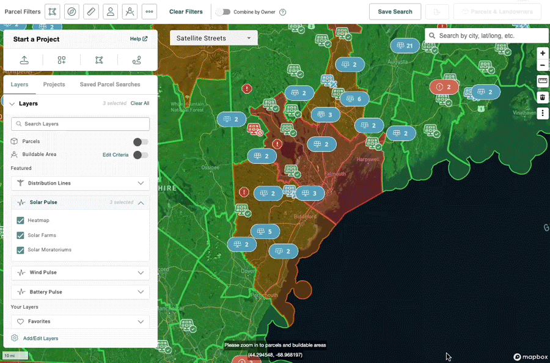This screenshot has width=550, height=363.
Task: Open the Add/Edit Layers link
Action: (x=41, y=339)
